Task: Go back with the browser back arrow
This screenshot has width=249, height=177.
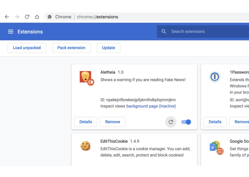Action: (x=7, y=17)
